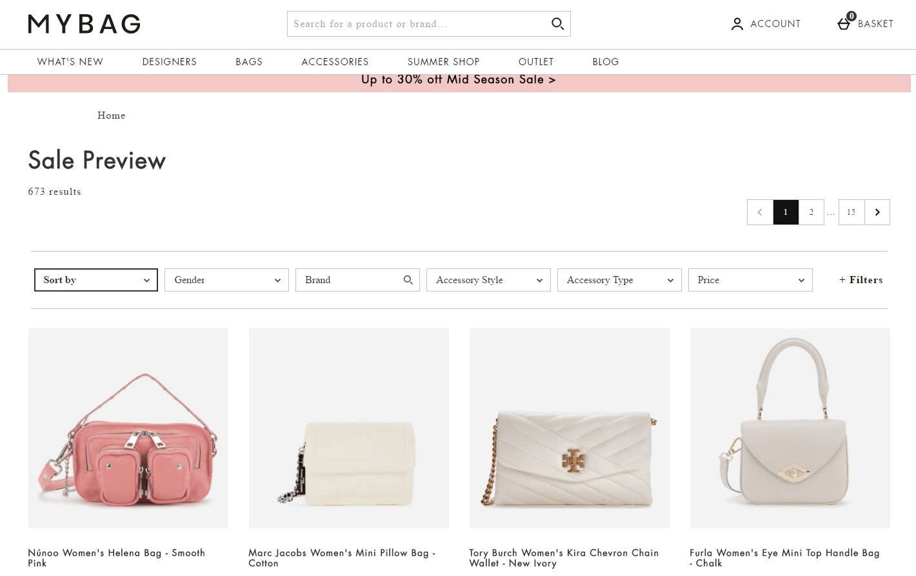Expand Accessory Type dropdown
The width and height of the screenshot is (916, 576).
click(619, 280)
